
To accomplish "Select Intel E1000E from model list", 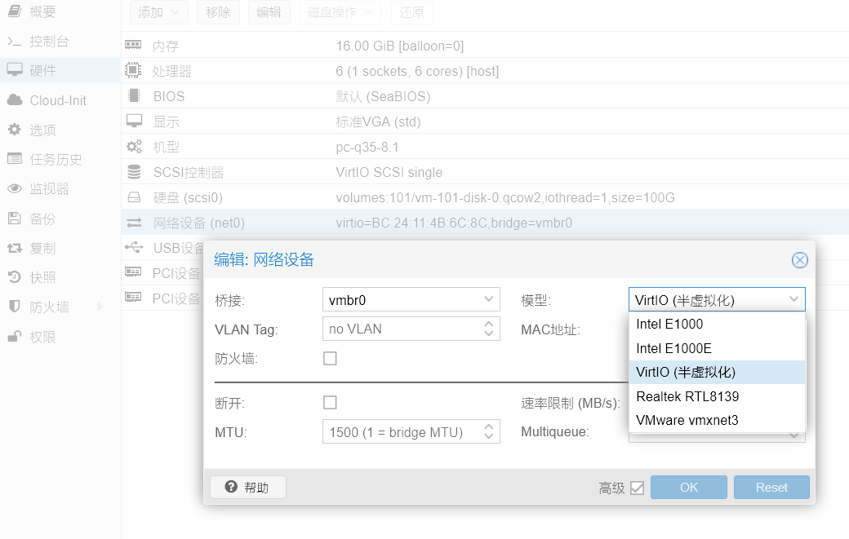I will point(673,348).
